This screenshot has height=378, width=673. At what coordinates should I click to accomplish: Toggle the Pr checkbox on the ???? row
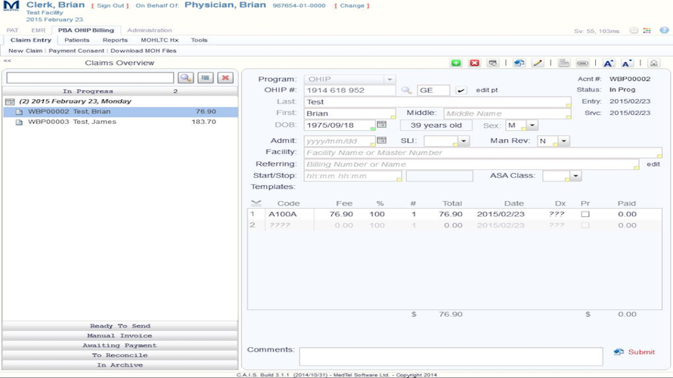(585, 225)
